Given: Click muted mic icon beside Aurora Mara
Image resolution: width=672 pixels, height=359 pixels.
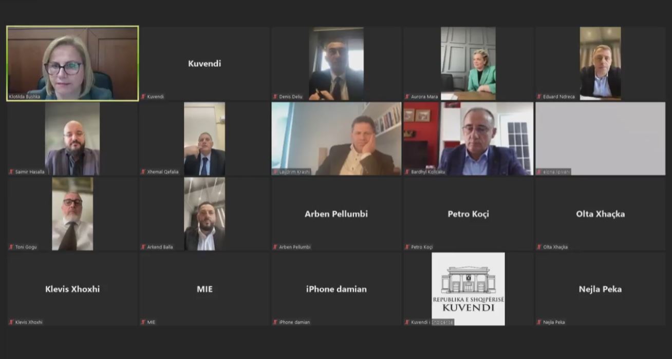Looking at the screenshot, I should click(x=407, y=97).
